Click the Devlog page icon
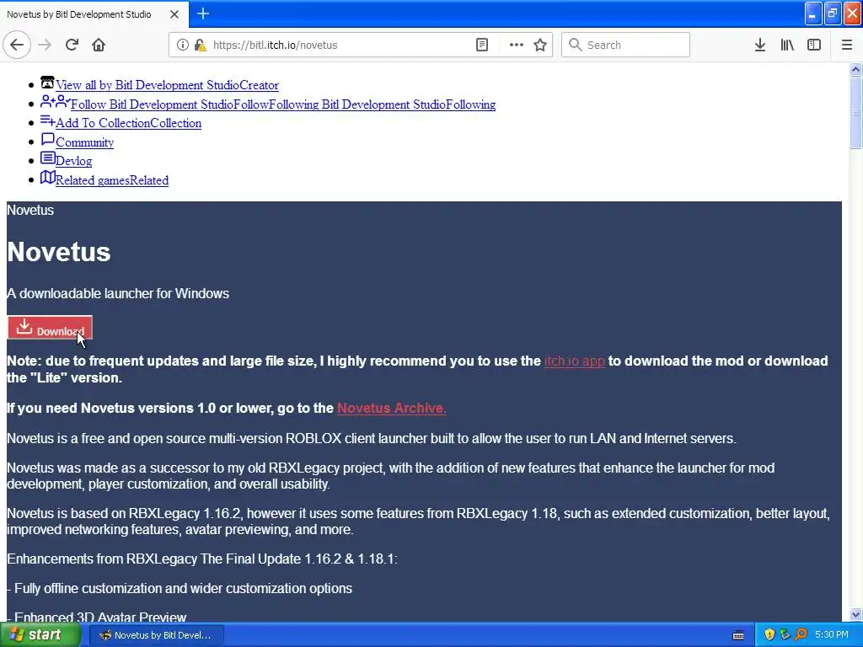 click(x=48, y=158)
